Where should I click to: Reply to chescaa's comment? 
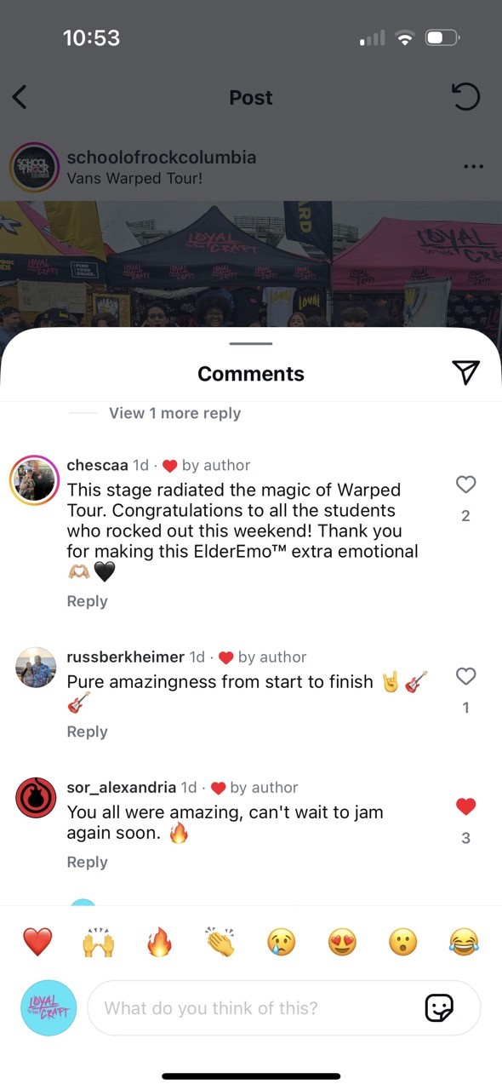tap(87, 601)
